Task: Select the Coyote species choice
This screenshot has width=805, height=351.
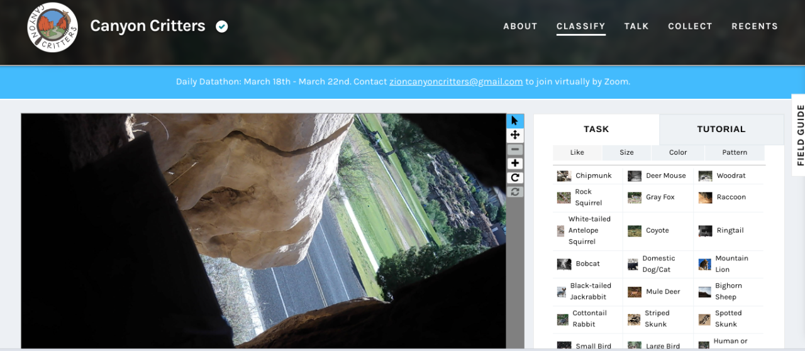Action: click(x=658, y=230)
